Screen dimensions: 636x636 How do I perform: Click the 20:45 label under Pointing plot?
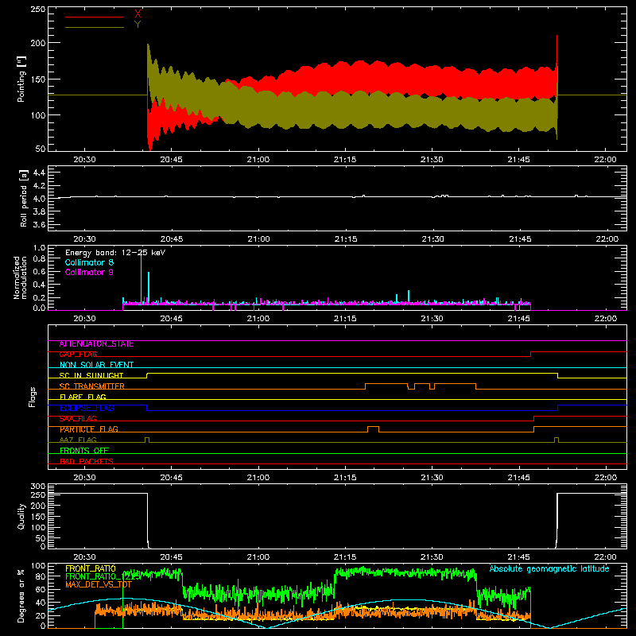(171, 160)
